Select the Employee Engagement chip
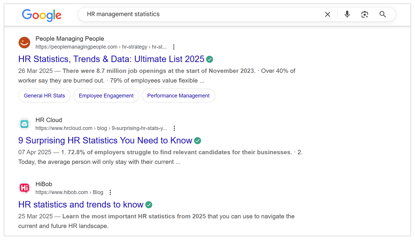The width and height of the screenshot is (415, 240). click(106, 95)
